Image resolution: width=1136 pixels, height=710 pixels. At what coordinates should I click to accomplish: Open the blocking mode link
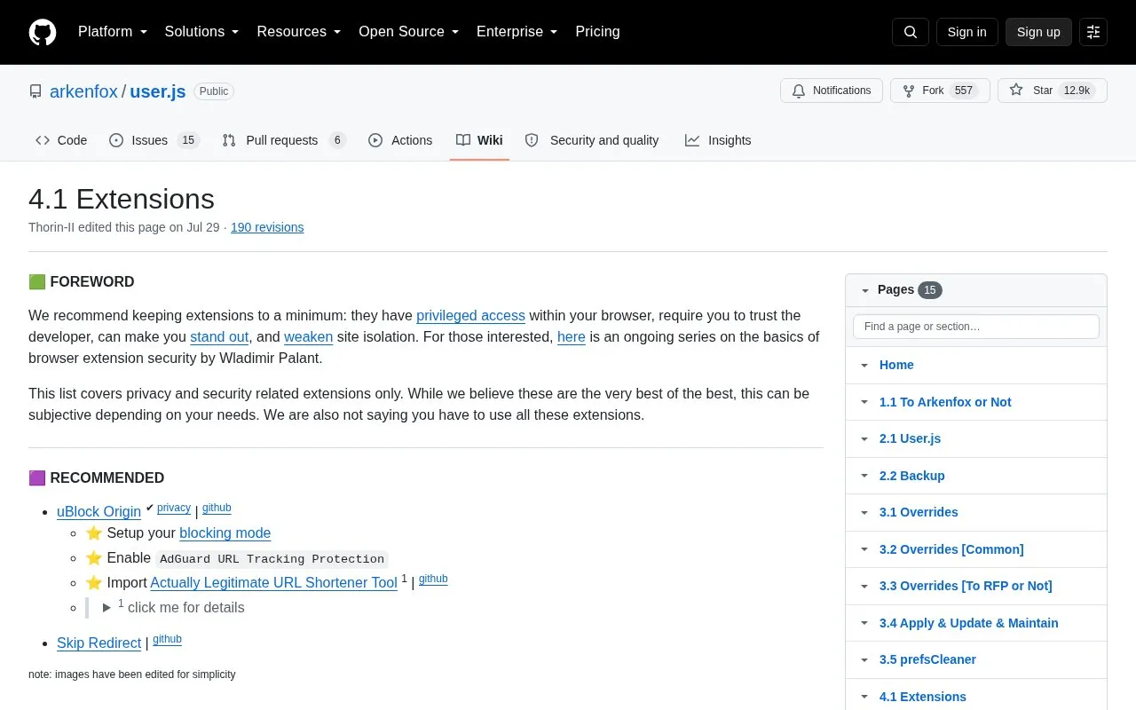click(x=225, y=532)
